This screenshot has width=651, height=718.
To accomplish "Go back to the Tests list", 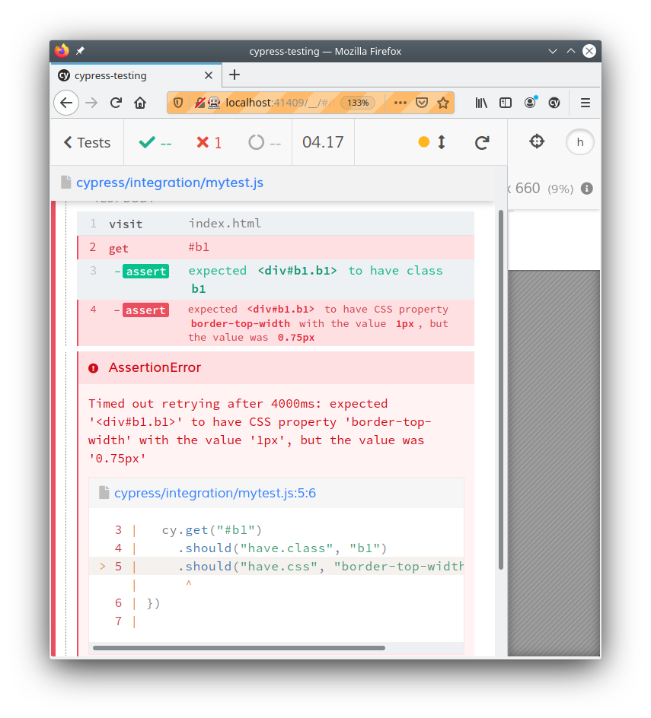I will tap(86, 141).
